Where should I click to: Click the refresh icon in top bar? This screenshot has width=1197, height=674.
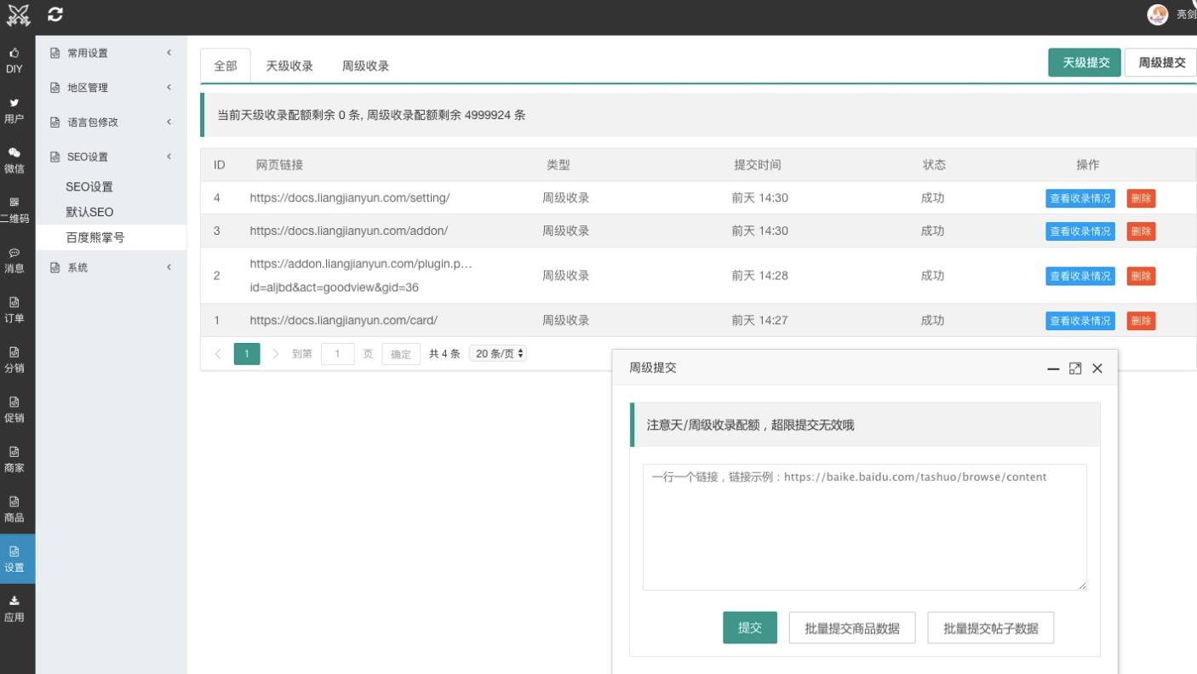(x=56, y=14)
